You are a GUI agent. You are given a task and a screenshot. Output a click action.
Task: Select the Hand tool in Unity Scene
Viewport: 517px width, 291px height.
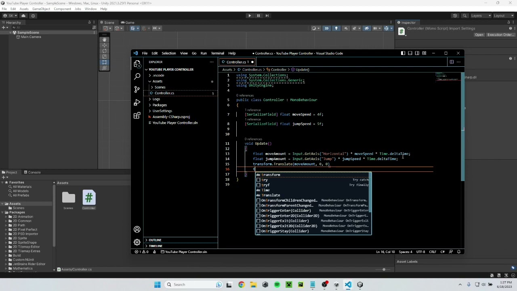click(104, 40)
